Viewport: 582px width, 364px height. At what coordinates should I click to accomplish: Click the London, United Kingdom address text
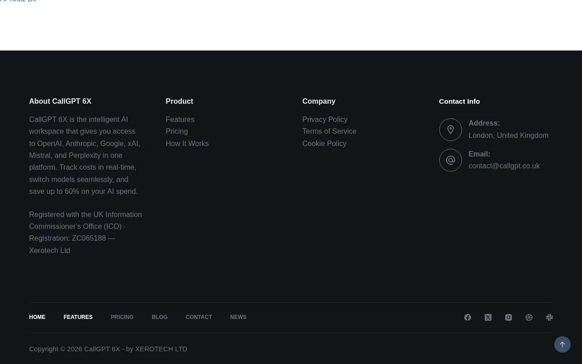click(x=508, y=135)
